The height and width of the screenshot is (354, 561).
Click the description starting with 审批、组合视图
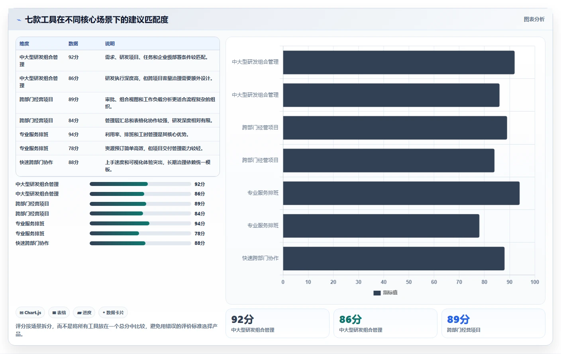pyautogui.click(x=160, y=103)
